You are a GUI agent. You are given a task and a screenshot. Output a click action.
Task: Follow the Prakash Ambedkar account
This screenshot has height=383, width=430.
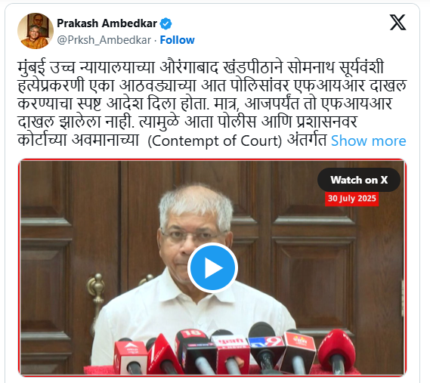click(177, 40)
